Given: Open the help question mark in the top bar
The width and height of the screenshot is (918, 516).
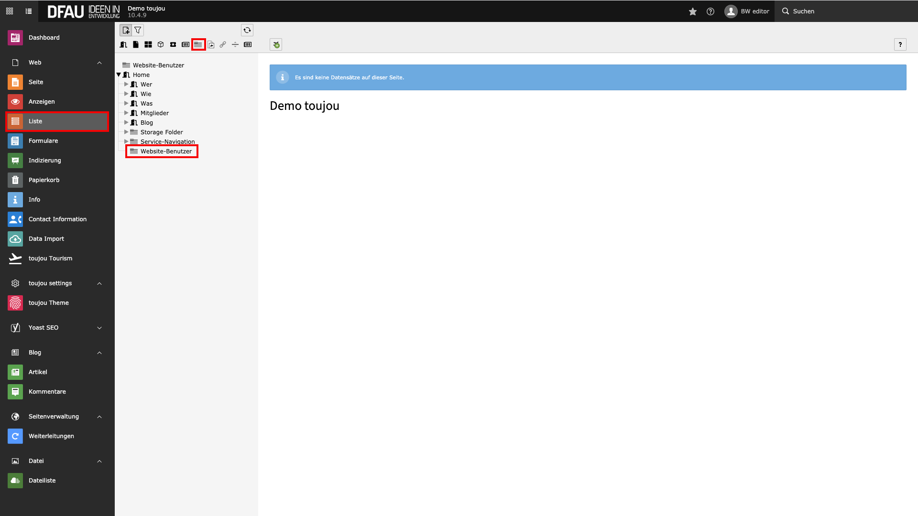Looking at the screenshot, I should (710, 11).
